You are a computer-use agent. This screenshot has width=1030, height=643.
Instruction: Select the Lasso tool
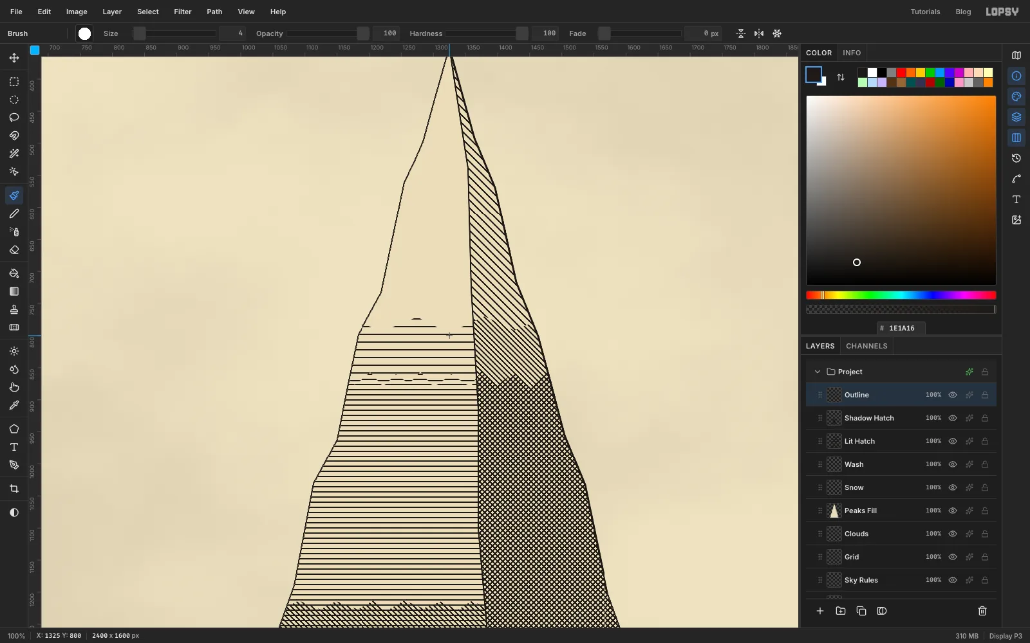point(14,118)
